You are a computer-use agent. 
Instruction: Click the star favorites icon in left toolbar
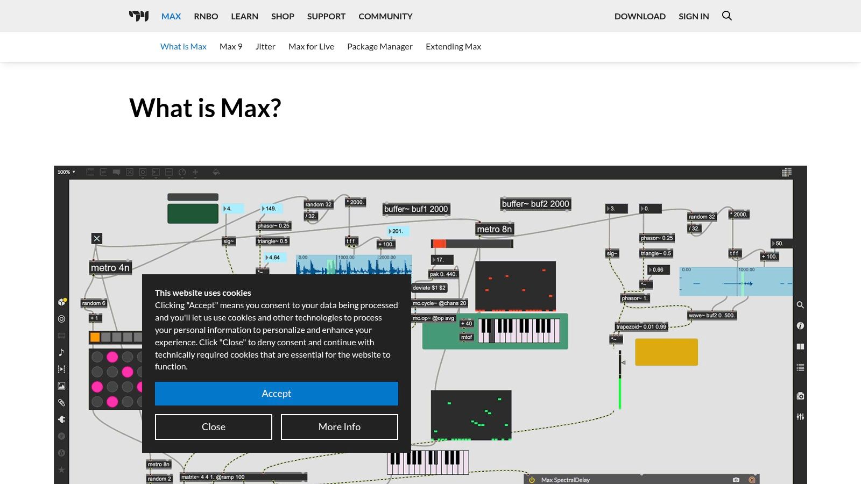point(61,469)
